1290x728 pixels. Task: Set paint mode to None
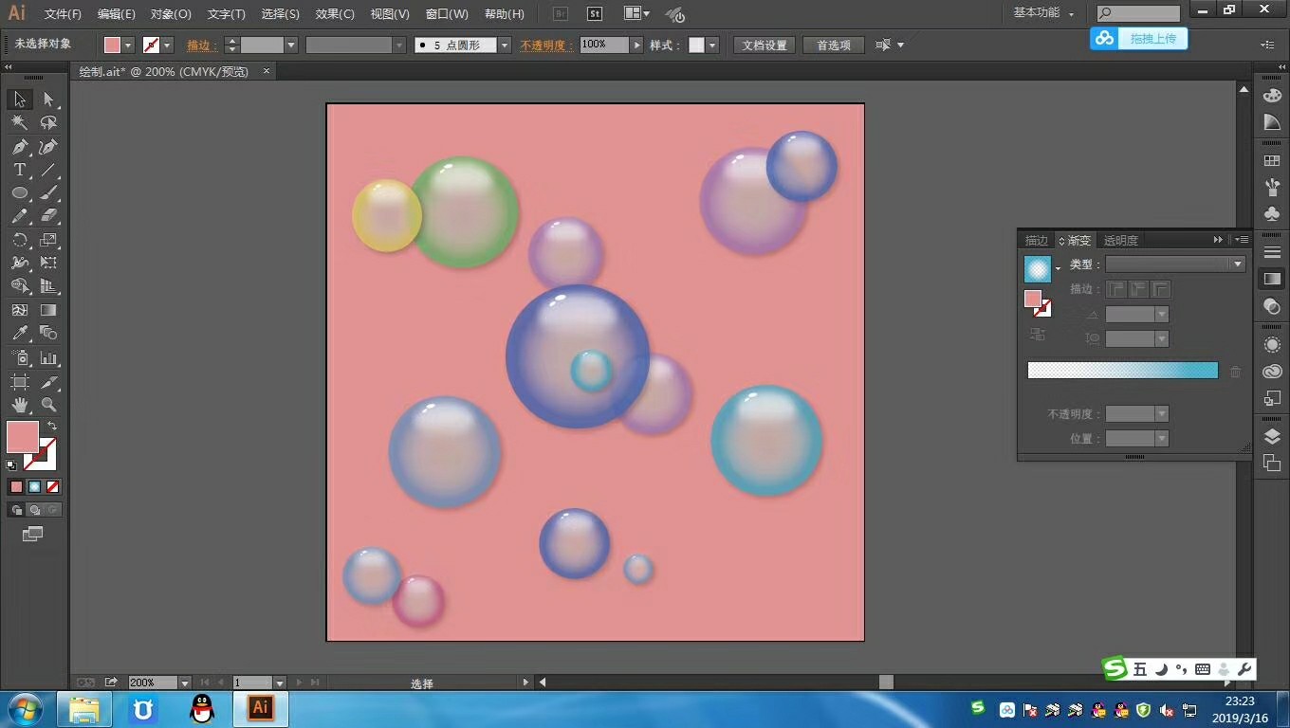[53, 486]
